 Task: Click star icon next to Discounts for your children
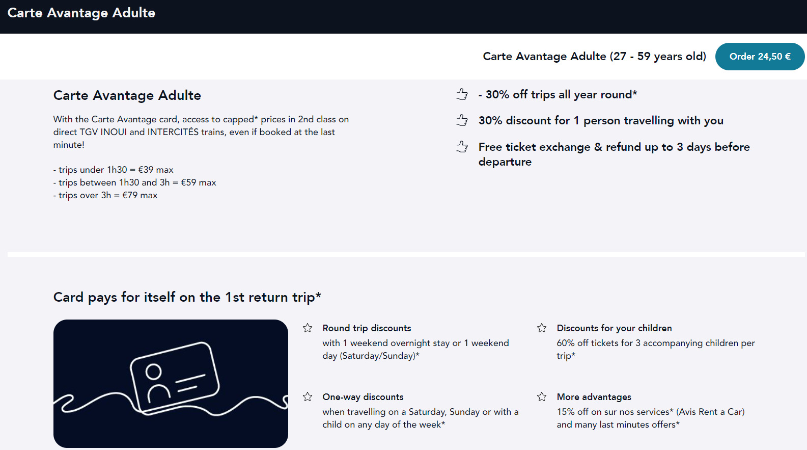[x=542, y=328]
